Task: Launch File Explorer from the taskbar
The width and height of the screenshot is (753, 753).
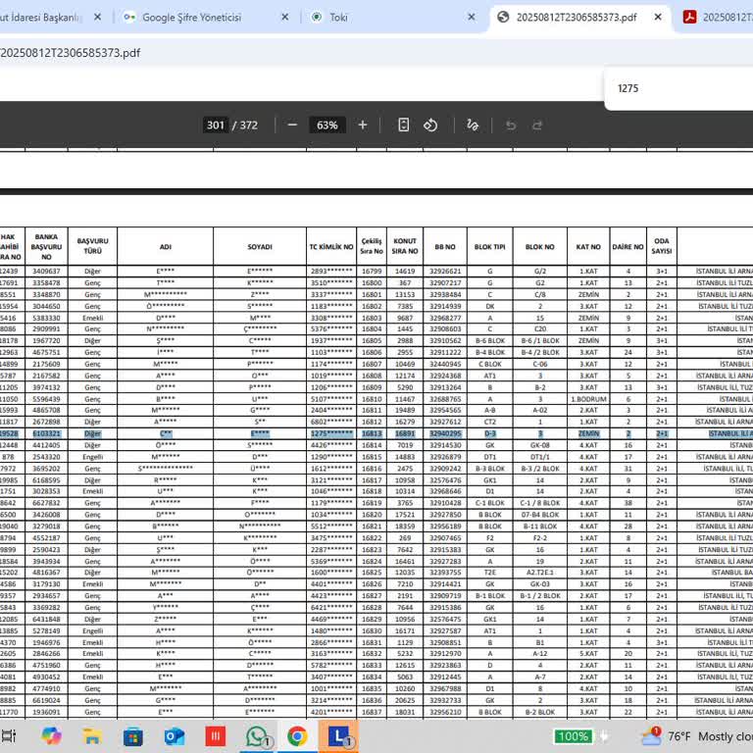Action: [x=92, y=735]
